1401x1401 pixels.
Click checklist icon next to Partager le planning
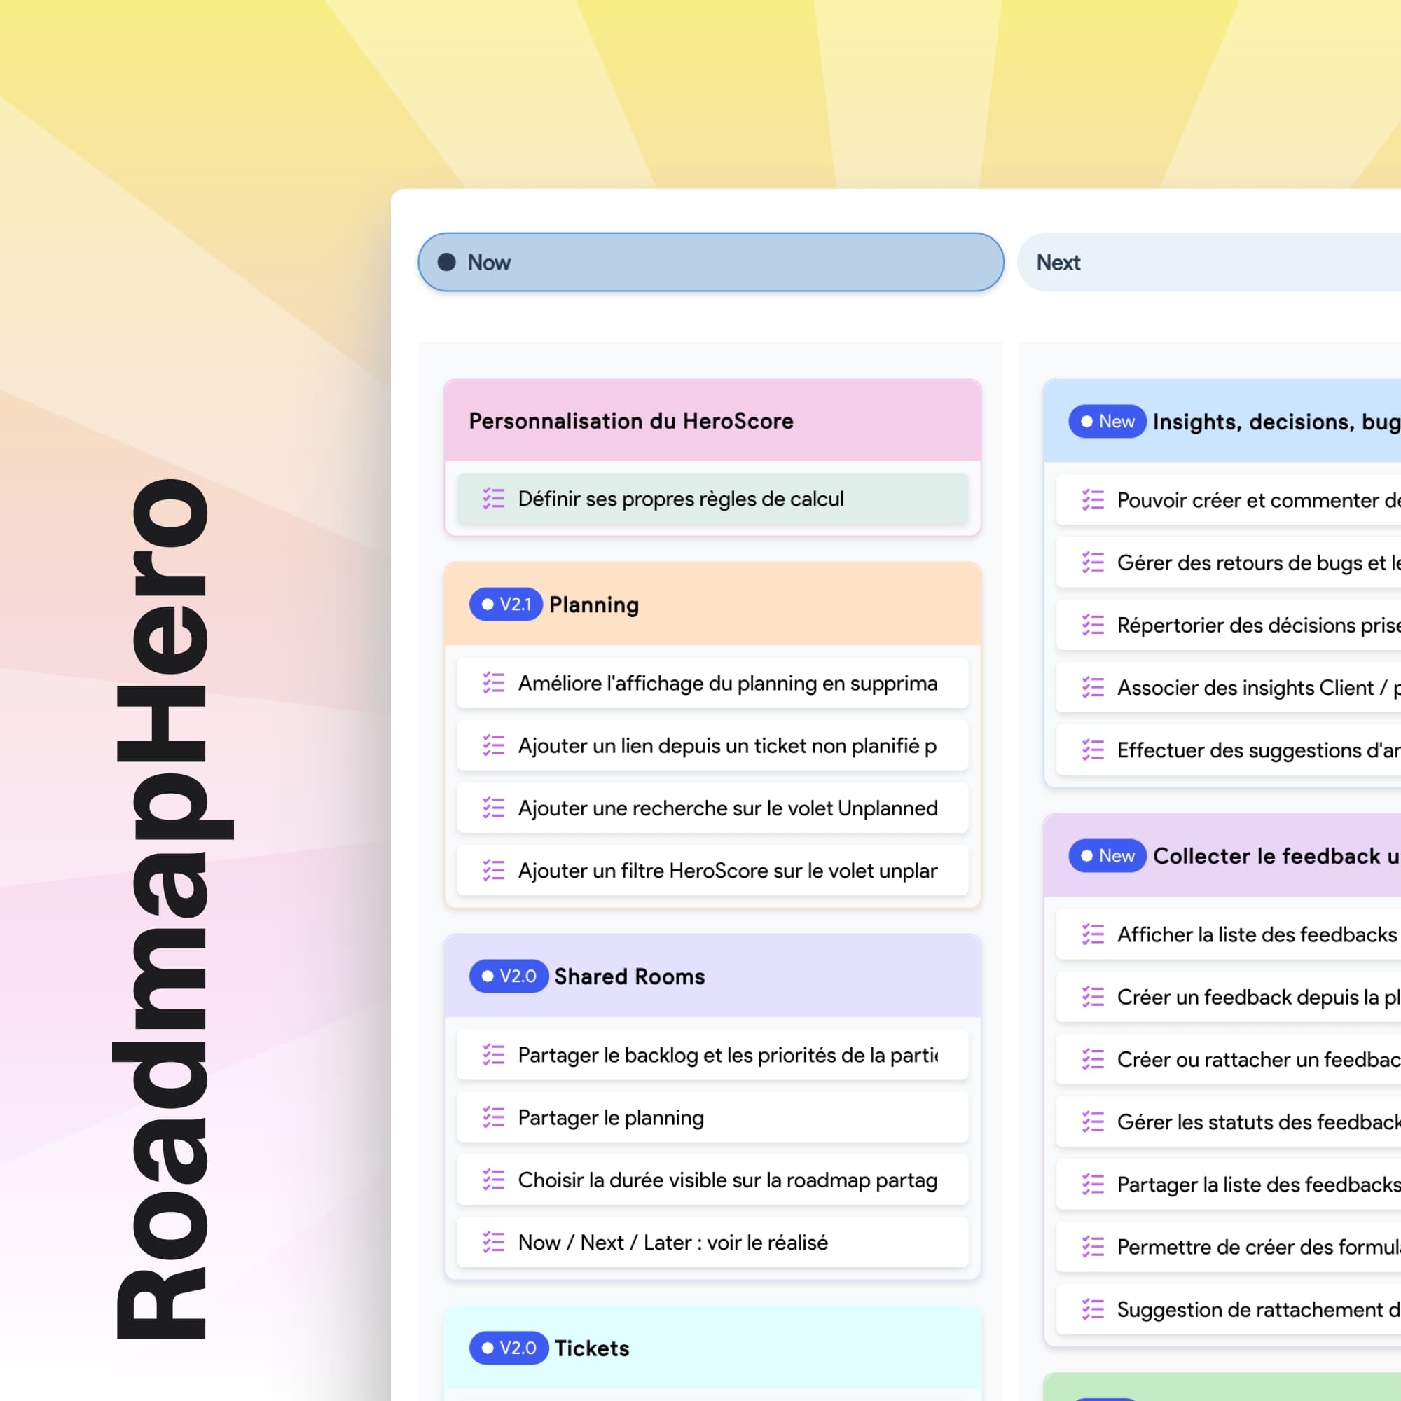click(x=493, y=1117)
